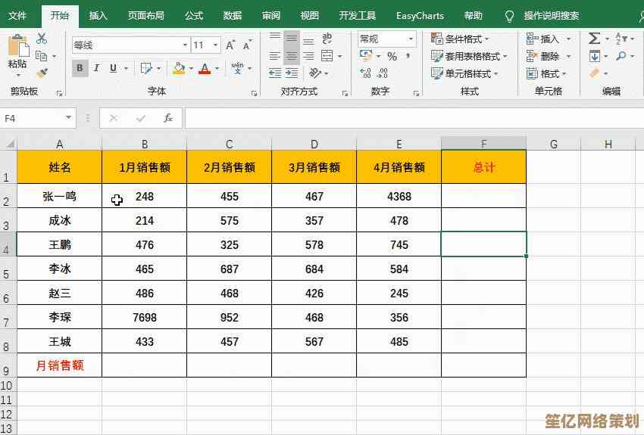Toggle Italic formatting

point(97,68)
